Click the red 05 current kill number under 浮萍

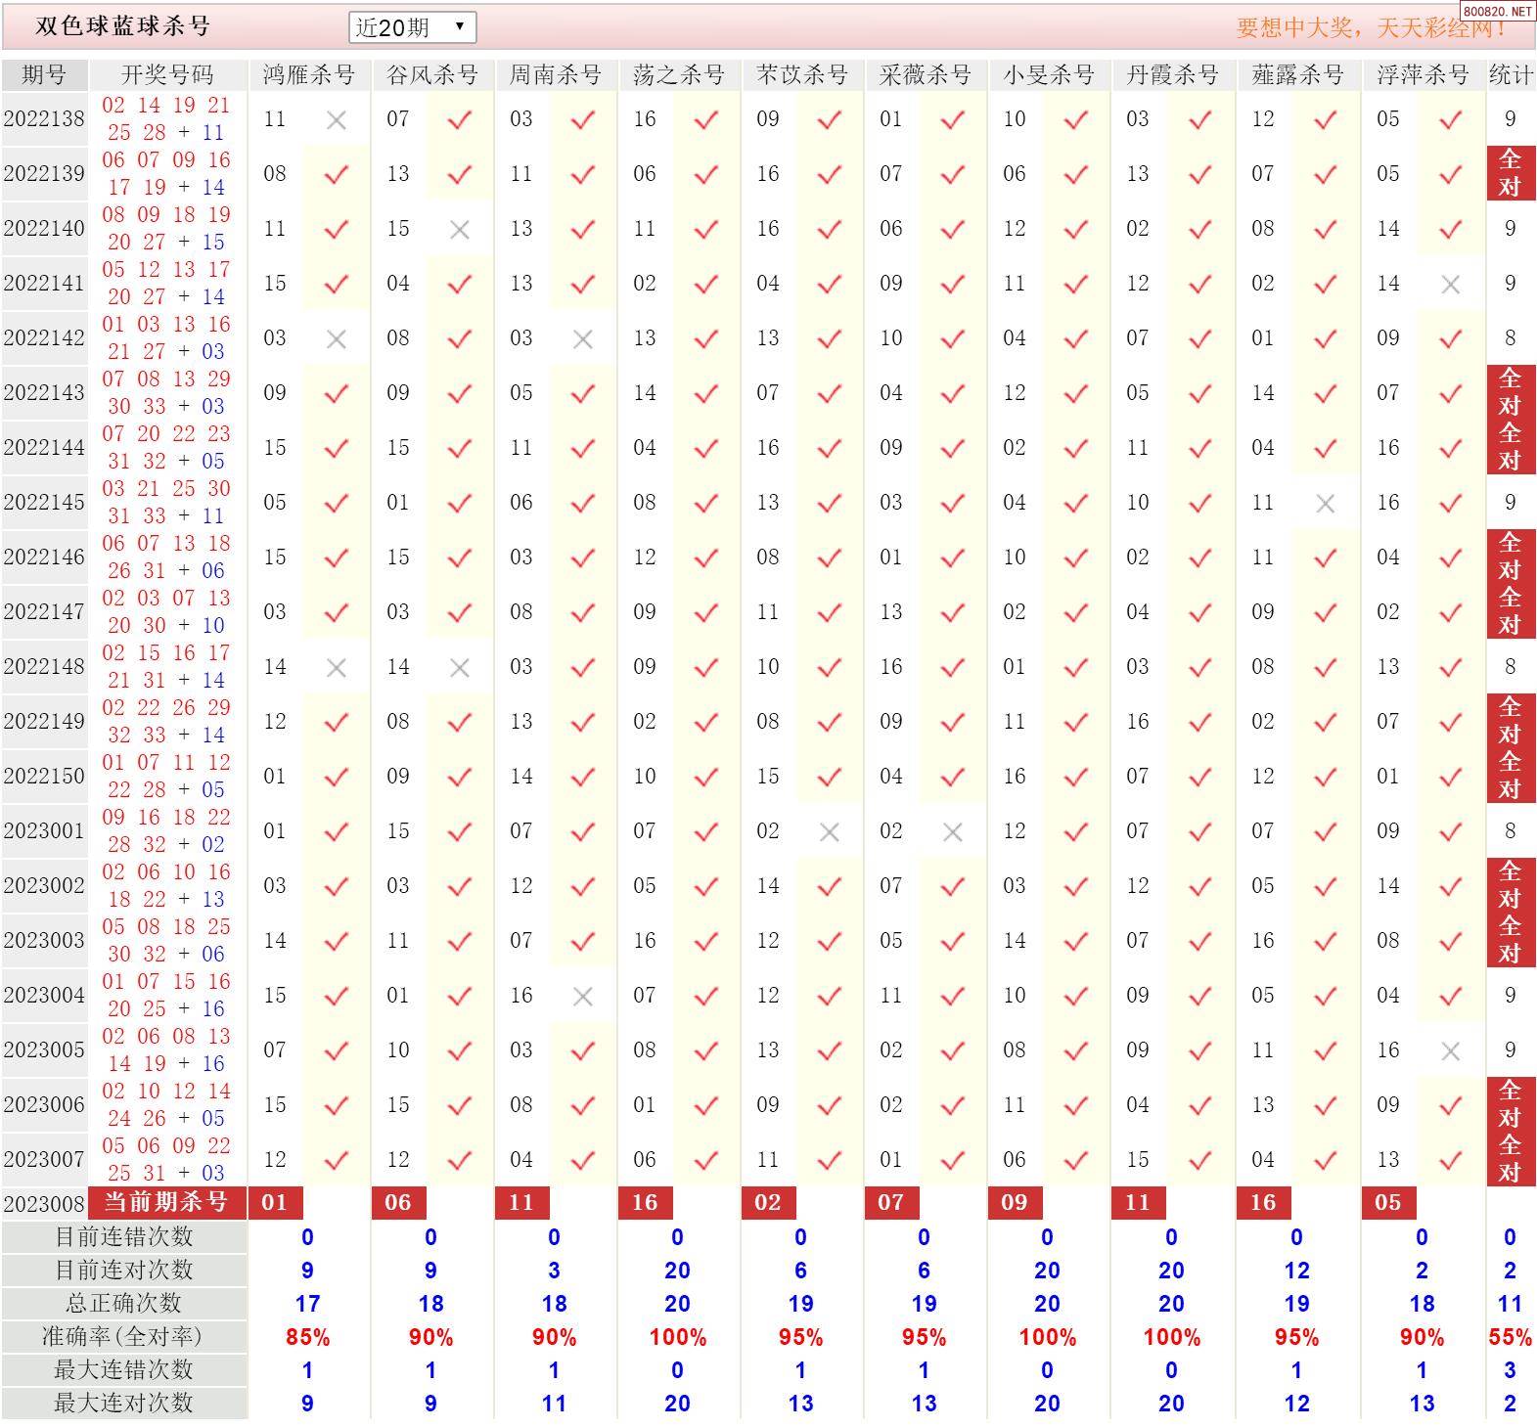[1388, 1203]
